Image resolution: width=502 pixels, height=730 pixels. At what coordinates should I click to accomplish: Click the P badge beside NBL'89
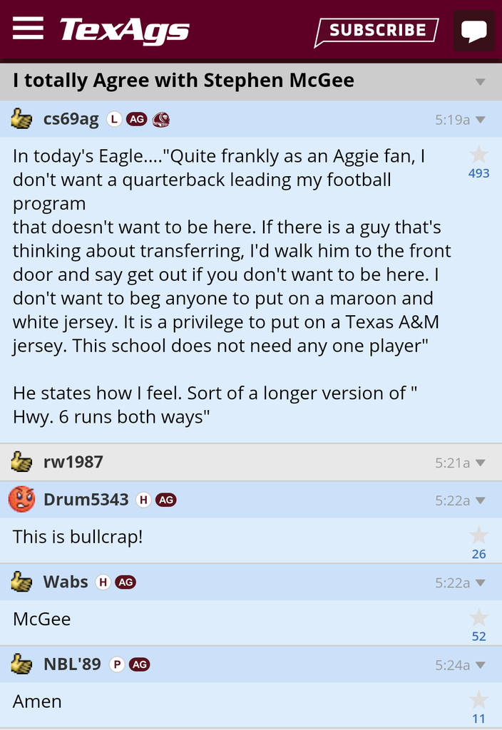click(117, 664)
